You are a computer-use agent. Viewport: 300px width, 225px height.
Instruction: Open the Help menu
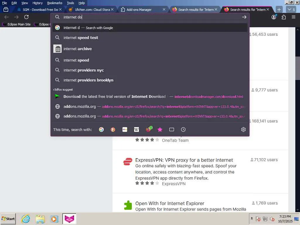coord(82,3)
